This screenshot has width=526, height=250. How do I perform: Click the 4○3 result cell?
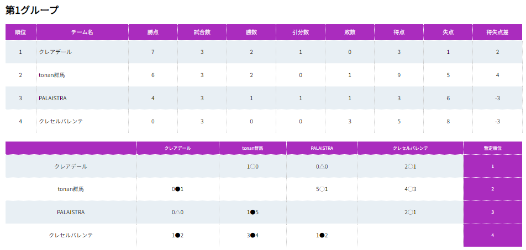pyautogui.click(x=411, y=189)
